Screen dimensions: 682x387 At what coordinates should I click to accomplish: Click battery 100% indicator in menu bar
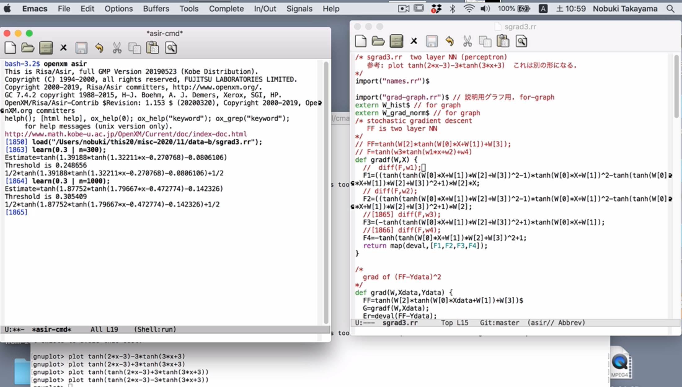[x=514, y=9]
